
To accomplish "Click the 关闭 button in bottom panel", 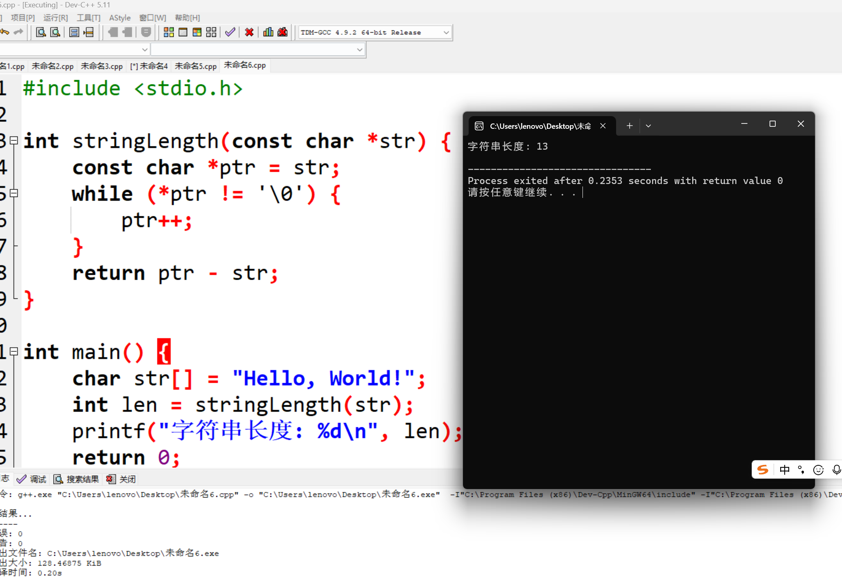I will tap(121, 479).
